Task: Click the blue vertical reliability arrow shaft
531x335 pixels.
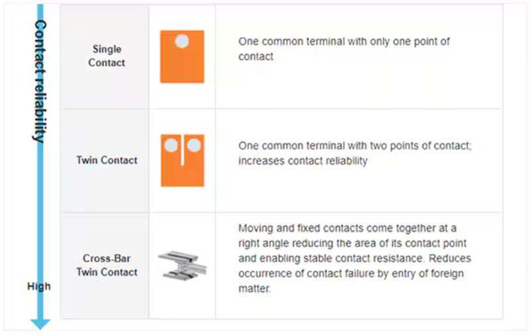Action: tap(41, 199)
